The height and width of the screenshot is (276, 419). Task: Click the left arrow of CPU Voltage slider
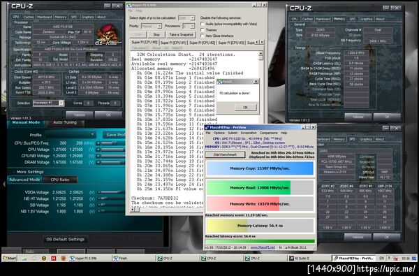point(98,150)
